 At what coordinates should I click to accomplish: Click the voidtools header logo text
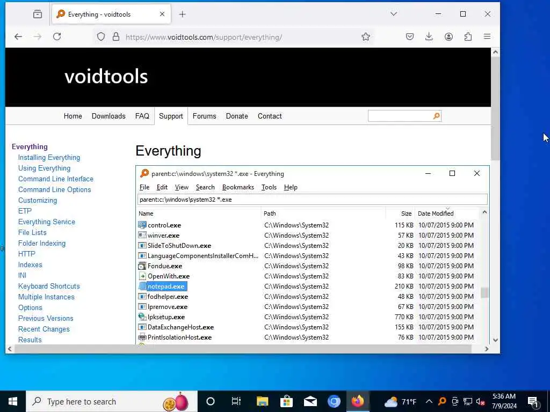[x=106, y=76]
